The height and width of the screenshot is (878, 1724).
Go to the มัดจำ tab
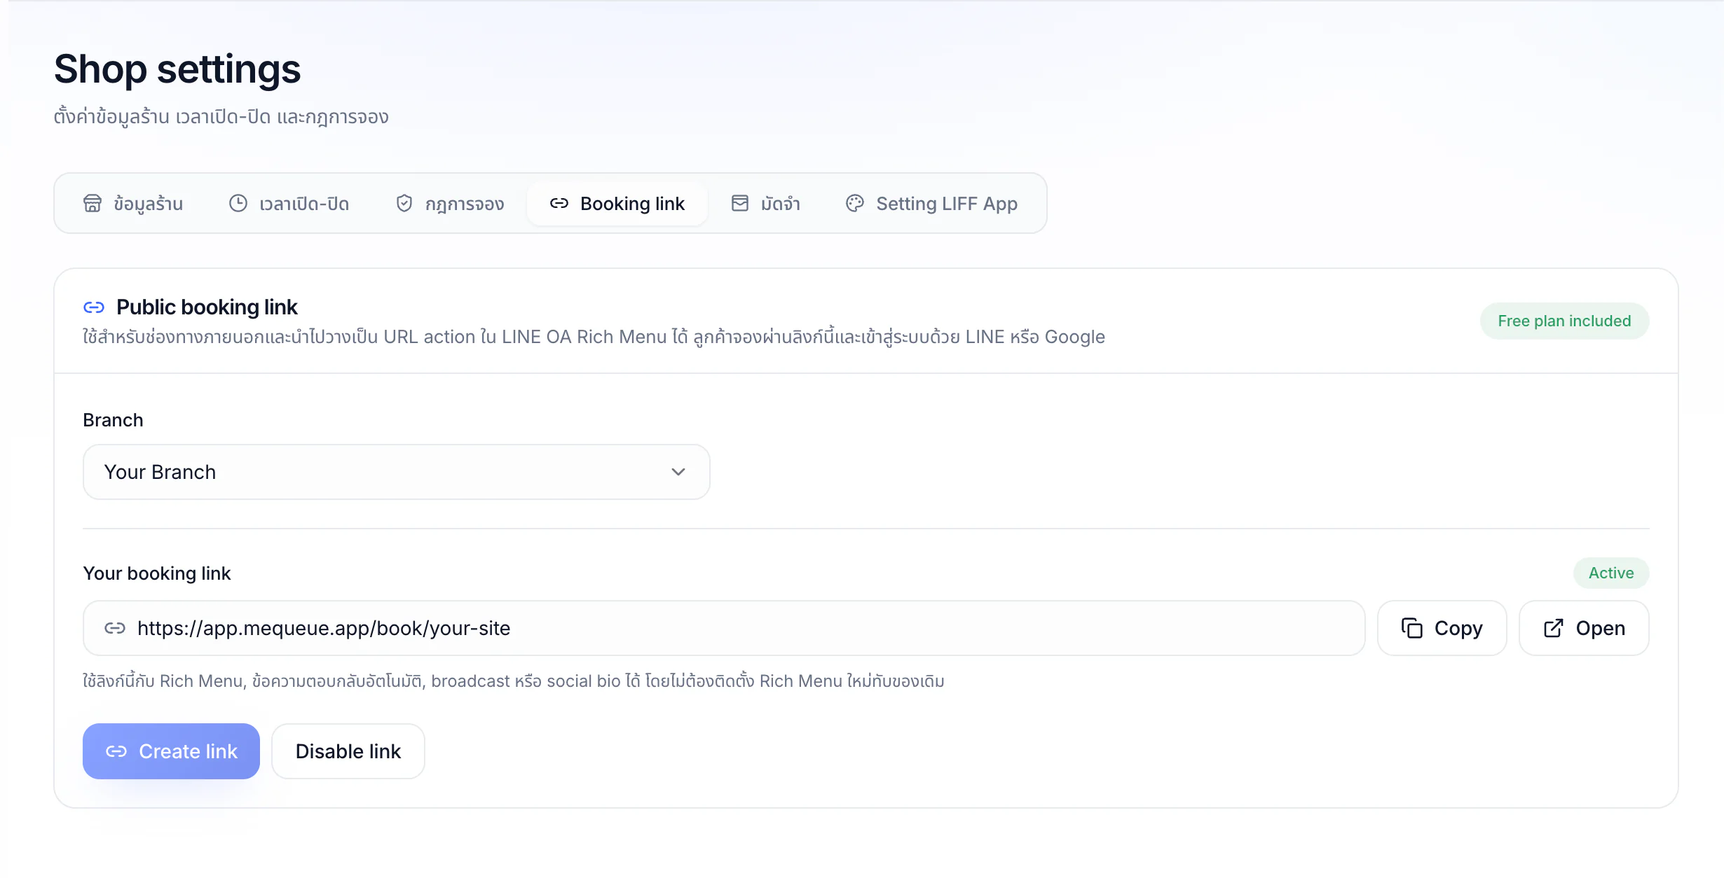point(766,204)
